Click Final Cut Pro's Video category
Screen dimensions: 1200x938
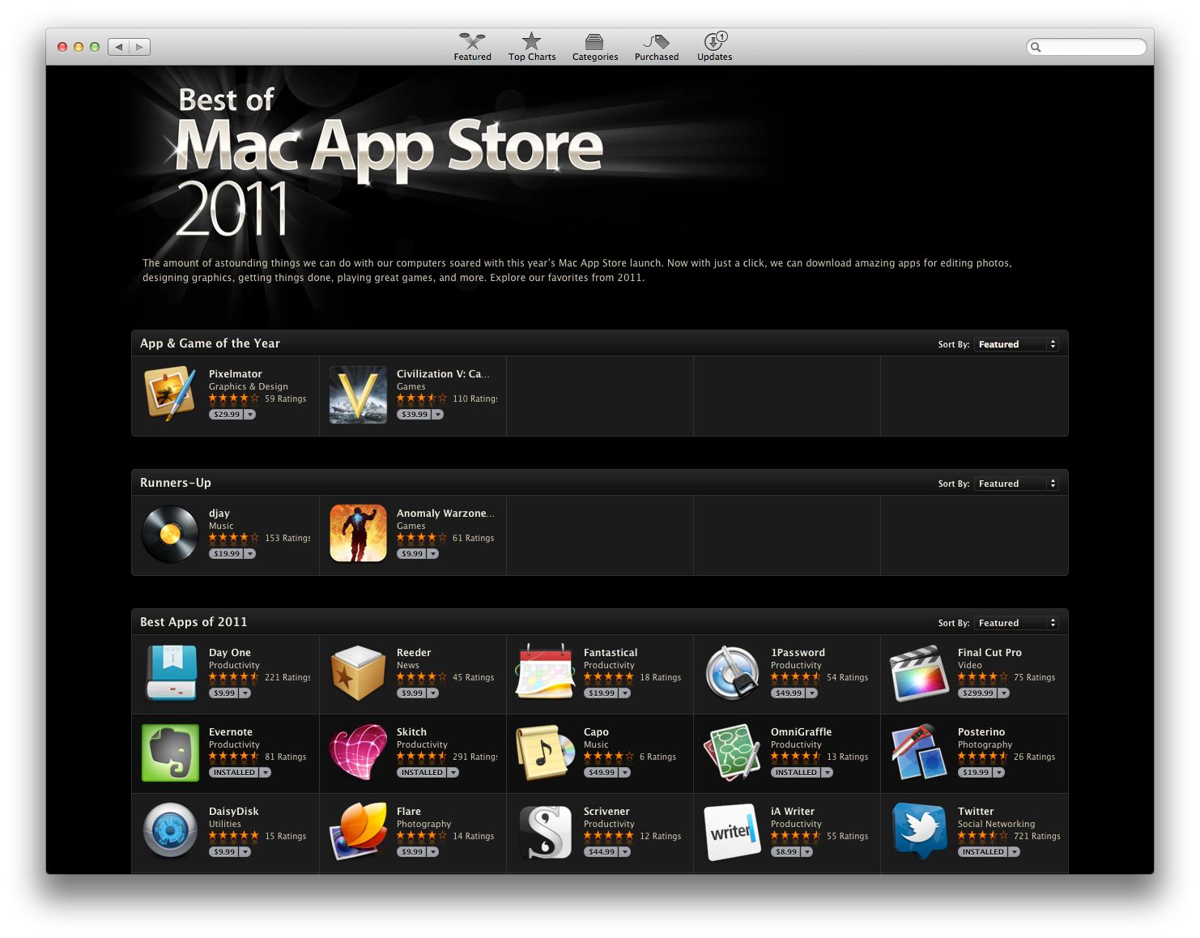(x=970, y=666)
